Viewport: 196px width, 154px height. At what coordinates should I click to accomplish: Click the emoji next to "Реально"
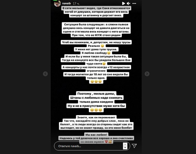pyautogui.click(x=102, y=46)
